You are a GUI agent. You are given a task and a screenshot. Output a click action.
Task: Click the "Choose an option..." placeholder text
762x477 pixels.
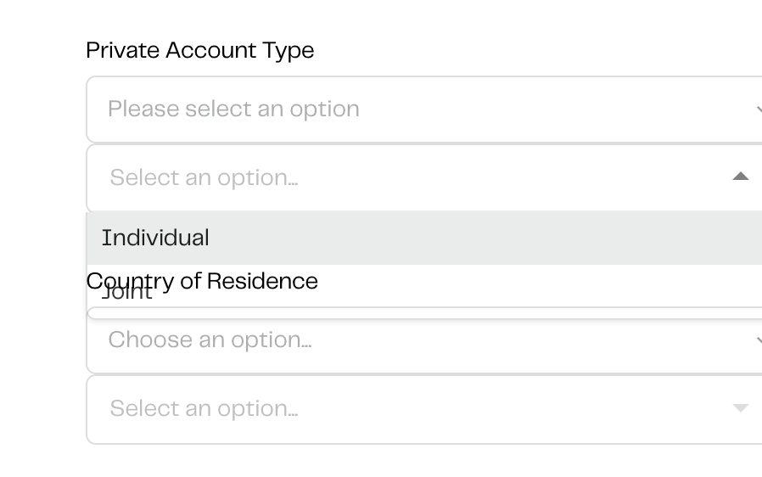pyautogui.click(x=210, y=340)
